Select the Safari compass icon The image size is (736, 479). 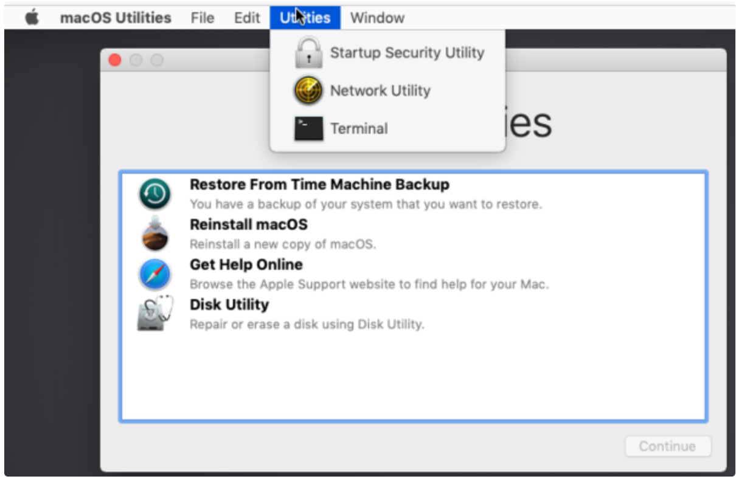154,274
